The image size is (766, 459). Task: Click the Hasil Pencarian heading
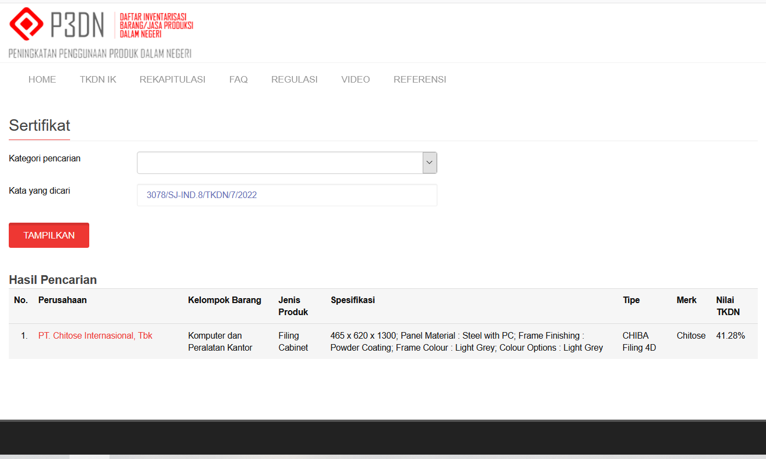point(53,280)
